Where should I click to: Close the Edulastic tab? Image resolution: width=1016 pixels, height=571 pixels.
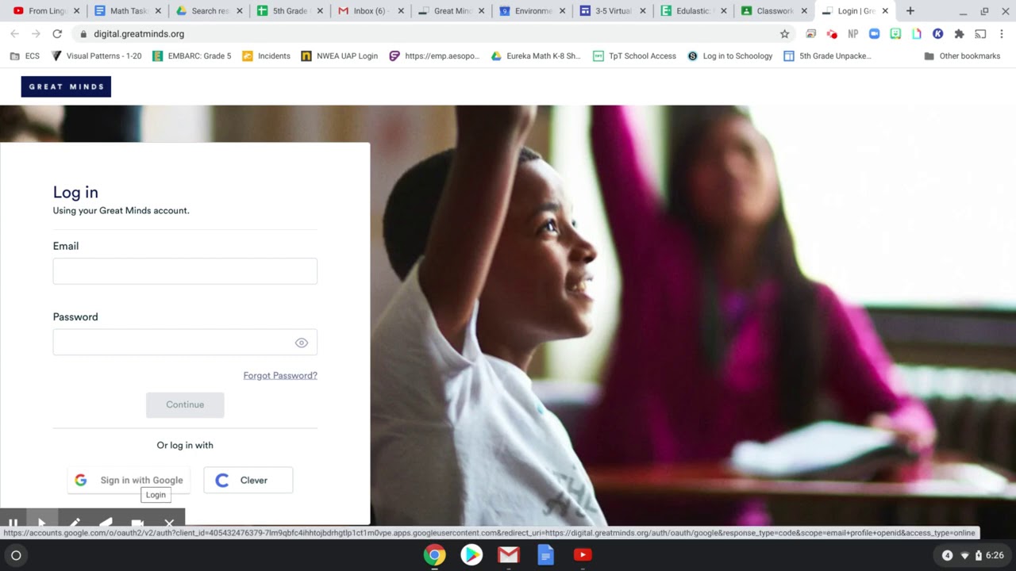(723, 11)
